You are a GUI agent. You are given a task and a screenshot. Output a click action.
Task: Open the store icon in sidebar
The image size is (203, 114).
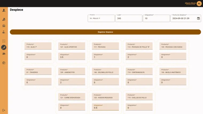click(x=4, y=26)
